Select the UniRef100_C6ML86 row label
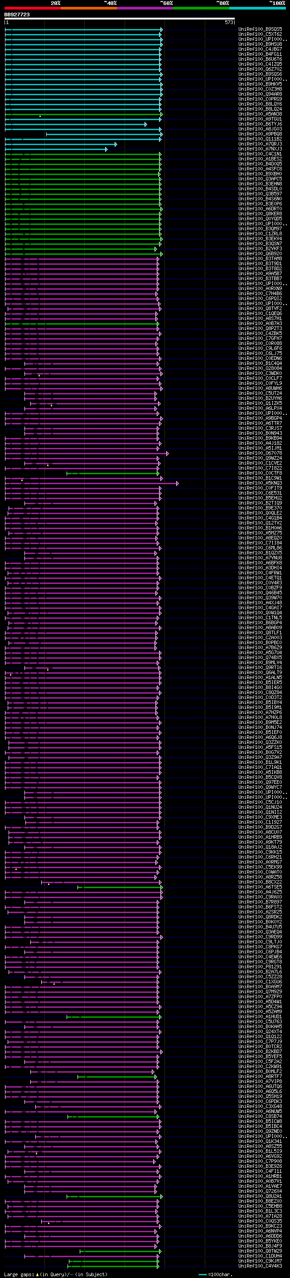 [260, 548]
